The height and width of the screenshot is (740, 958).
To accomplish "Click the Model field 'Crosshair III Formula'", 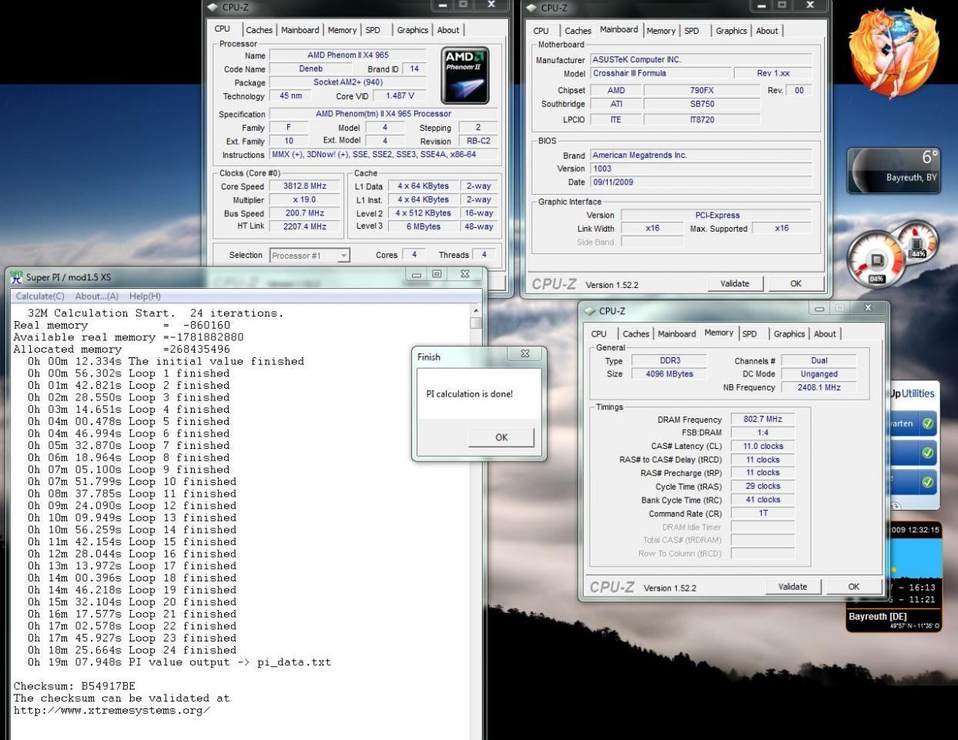I will (x=661, y=73).
